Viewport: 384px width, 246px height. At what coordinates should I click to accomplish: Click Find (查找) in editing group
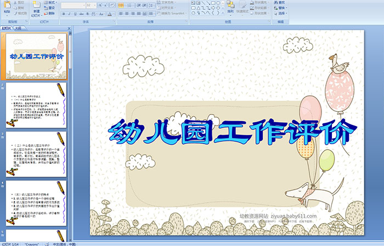coord(279,2)
